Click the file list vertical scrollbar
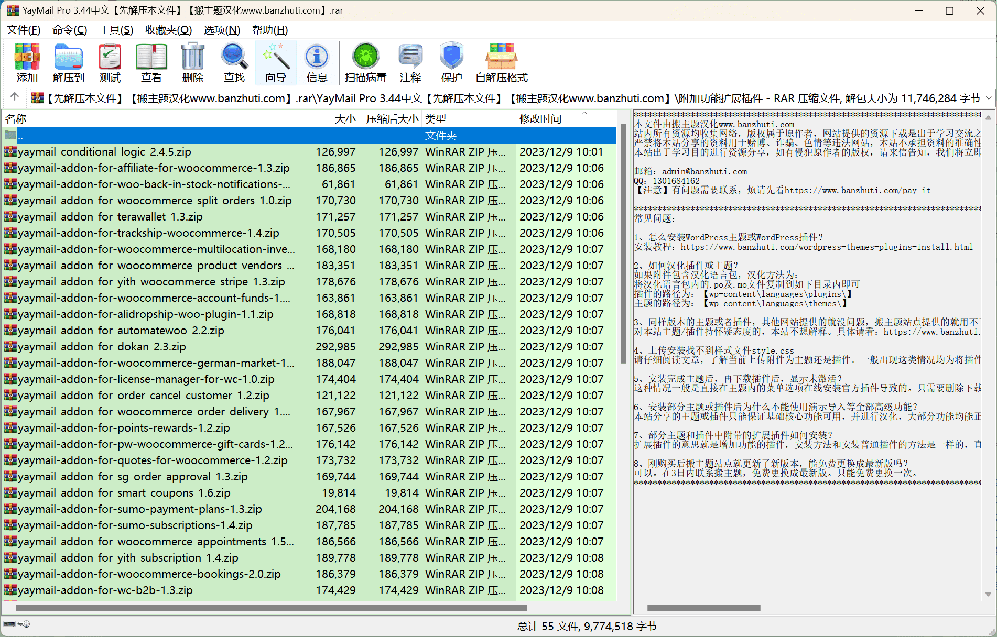Screen dimensions: 997x637 point(623,244)
